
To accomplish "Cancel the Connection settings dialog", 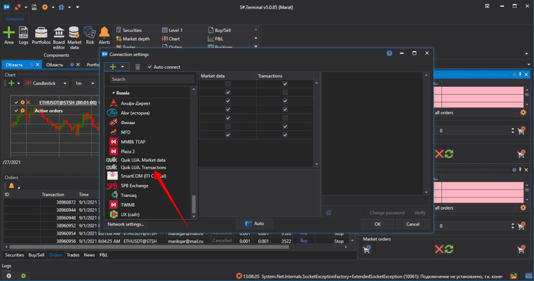I will [413, 224].
